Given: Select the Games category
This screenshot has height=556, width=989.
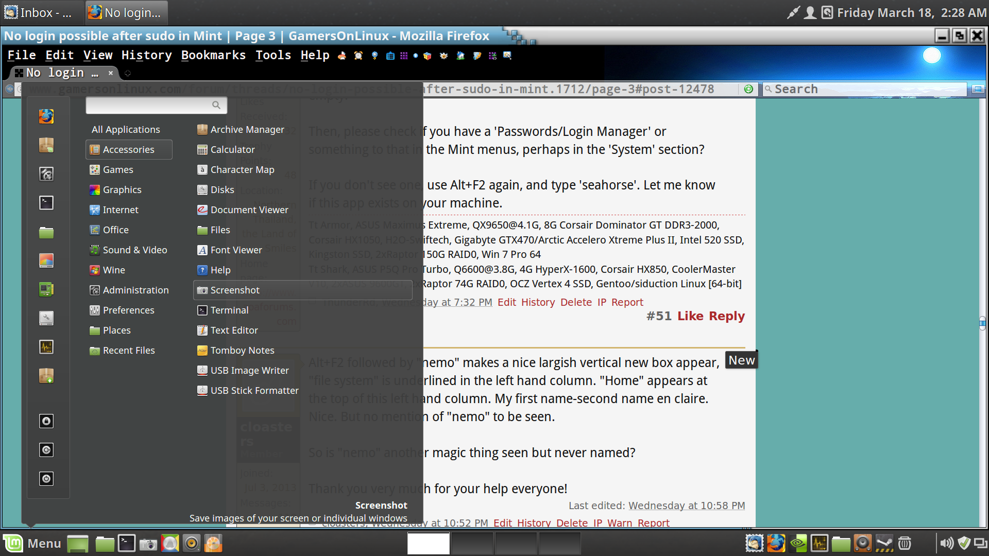Looking at the screenshot, I should pyautogui.click(x=129, y=169).
